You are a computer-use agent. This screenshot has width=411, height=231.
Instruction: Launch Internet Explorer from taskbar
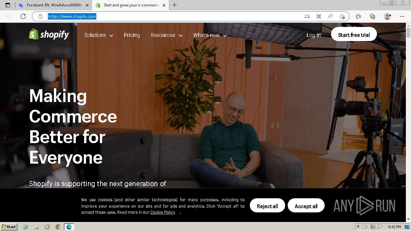[x=25, y=227]
